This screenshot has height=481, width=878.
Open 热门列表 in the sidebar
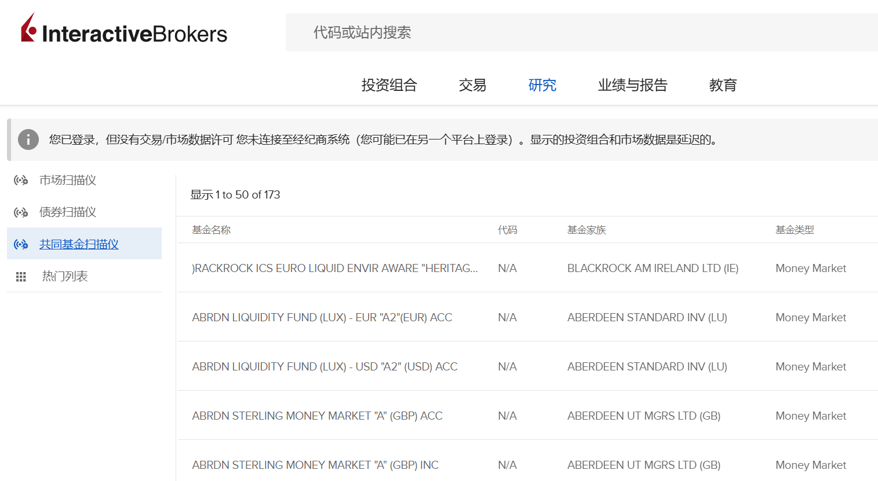[x=65, y=276]
